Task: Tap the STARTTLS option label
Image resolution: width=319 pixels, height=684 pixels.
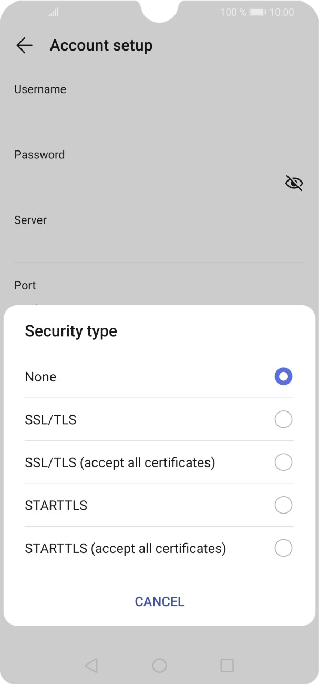Action: coord(56,506)
